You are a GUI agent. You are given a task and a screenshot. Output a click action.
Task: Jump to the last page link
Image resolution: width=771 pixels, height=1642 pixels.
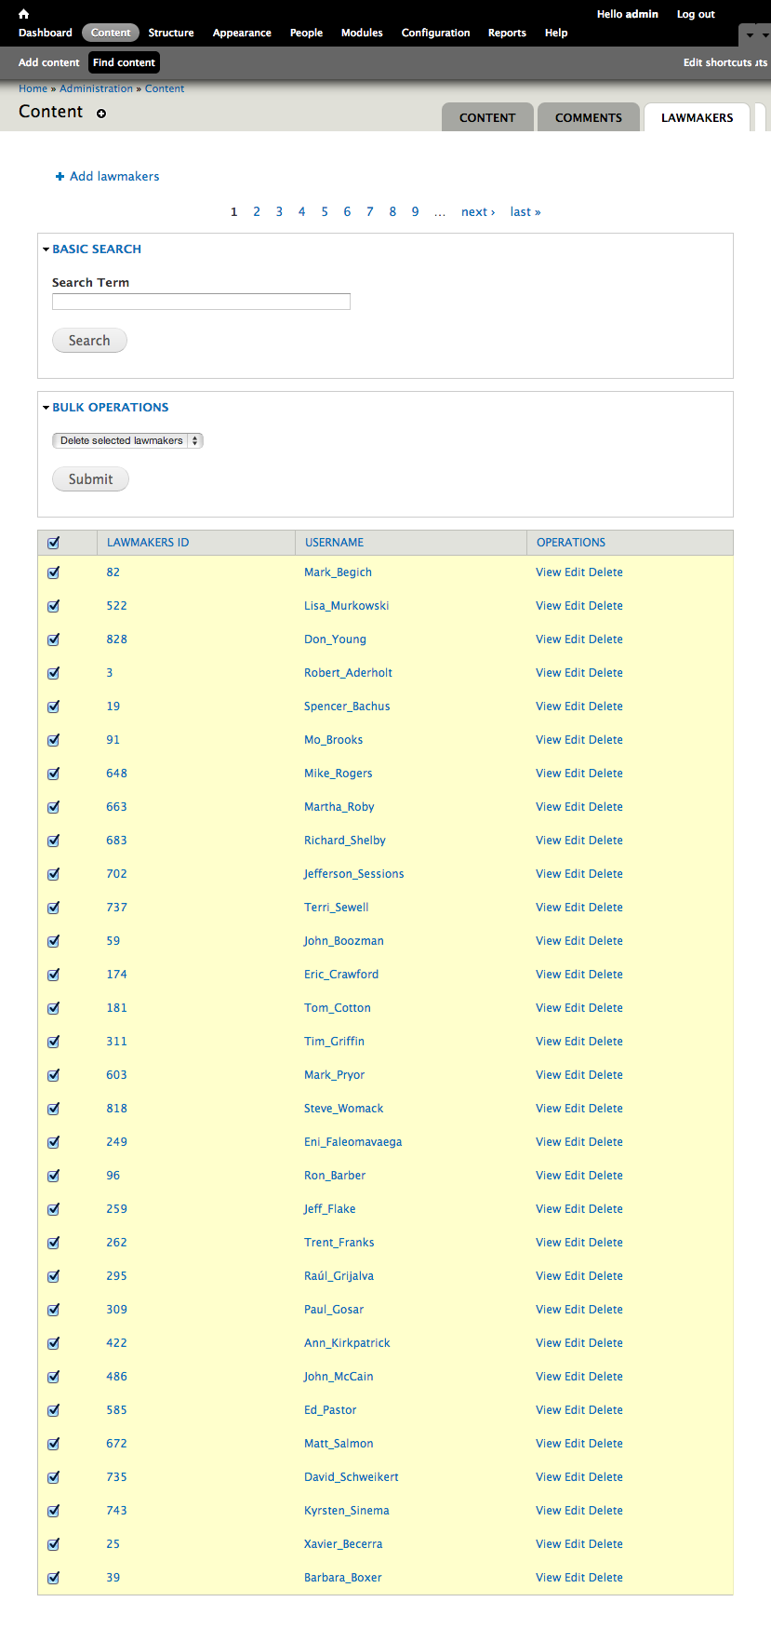[525, 211]
